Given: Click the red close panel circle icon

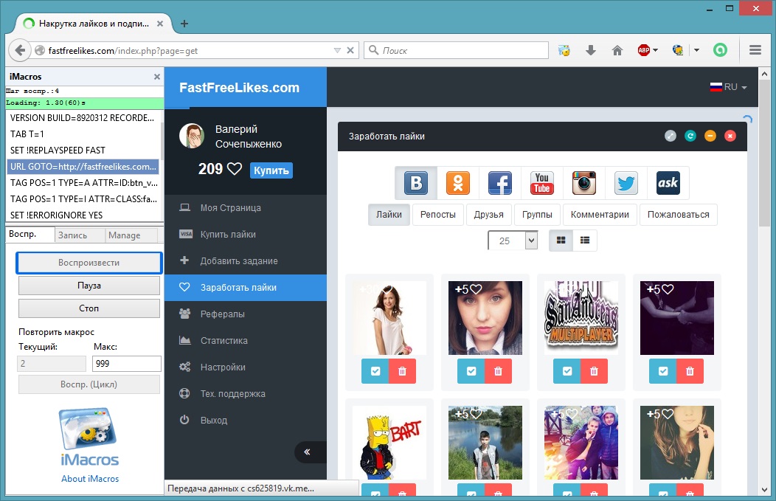Looking at the screenshot, I should 730,136.
